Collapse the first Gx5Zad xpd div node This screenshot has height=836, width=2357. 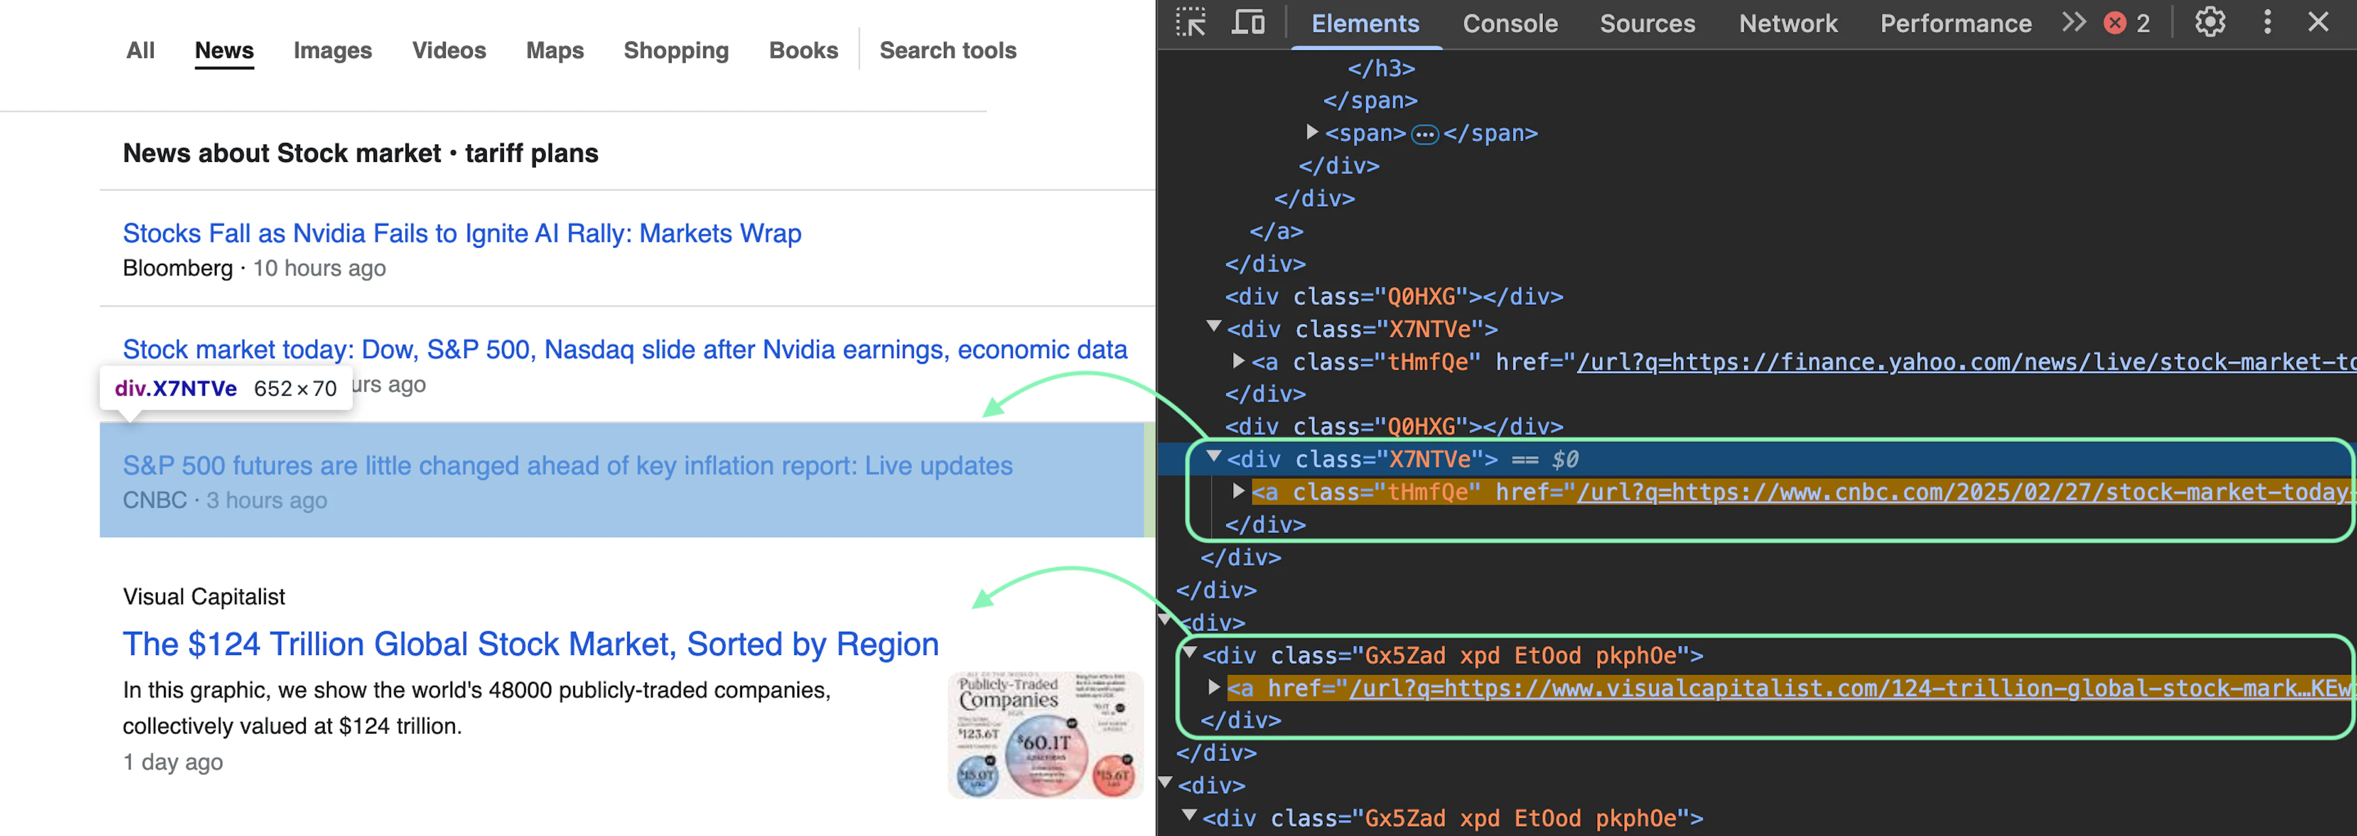(1190, 653)
